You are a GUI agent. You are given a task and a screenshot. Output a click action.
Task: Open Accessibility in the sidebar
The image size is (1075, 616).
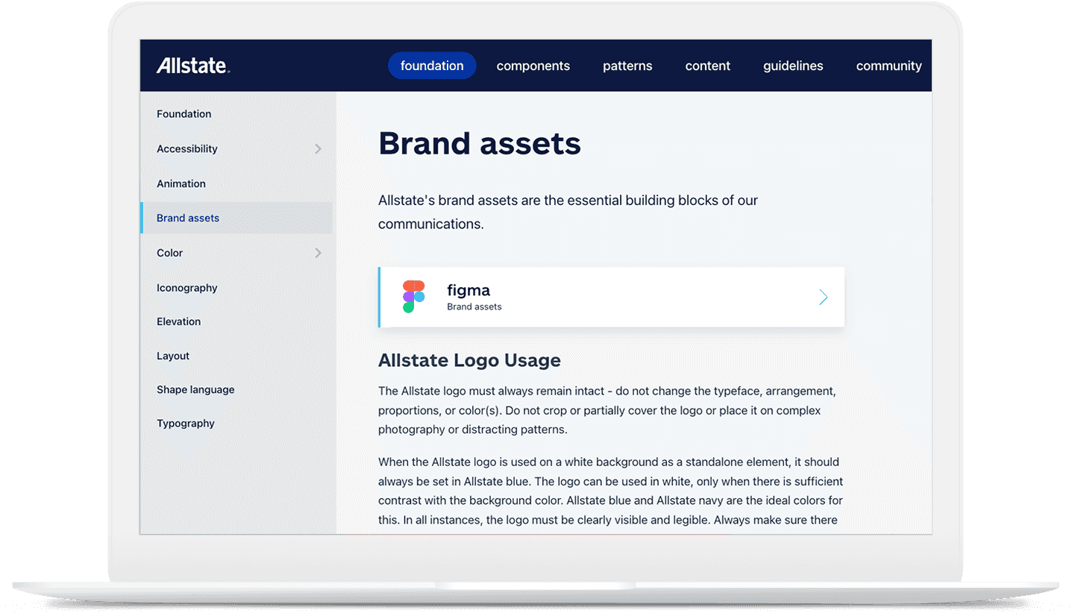pyautogui.click(x=187, y=149)
